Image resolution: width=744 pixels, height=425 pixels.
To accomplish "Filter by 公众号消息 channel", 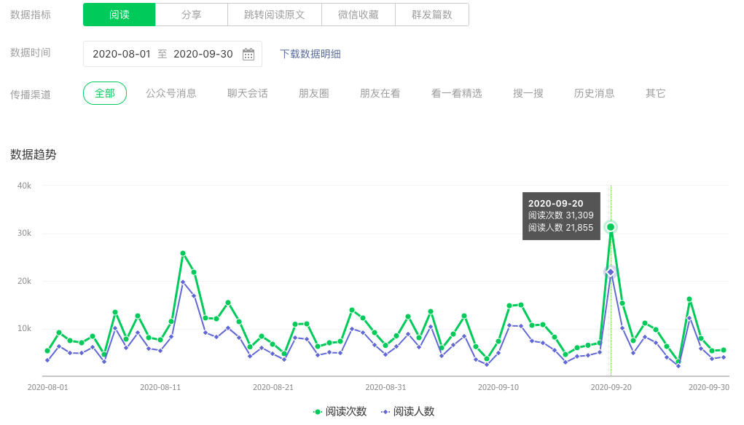I will pyautogui.click(x=171, y=93).
